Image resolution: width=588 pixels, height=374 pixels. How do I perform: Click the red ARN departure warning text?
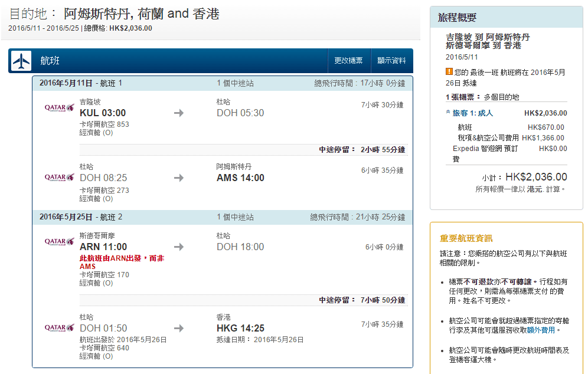pos(121,263)
